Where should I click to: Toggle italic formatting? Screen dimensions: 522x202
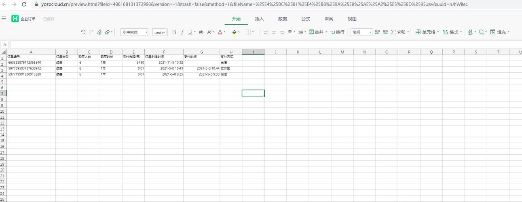click(x=182, y=32)
